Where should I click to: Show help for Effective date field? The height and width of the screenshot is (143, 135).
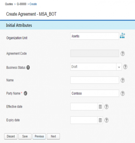click(x=106, y=107)
